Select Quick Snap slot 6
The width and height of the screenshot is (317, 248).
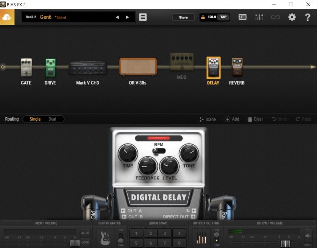151,243
